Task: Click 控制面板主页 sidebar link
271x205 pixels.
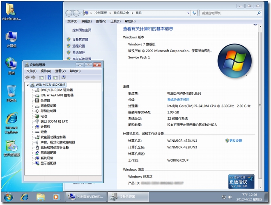Action: click(x=82, y=30)
